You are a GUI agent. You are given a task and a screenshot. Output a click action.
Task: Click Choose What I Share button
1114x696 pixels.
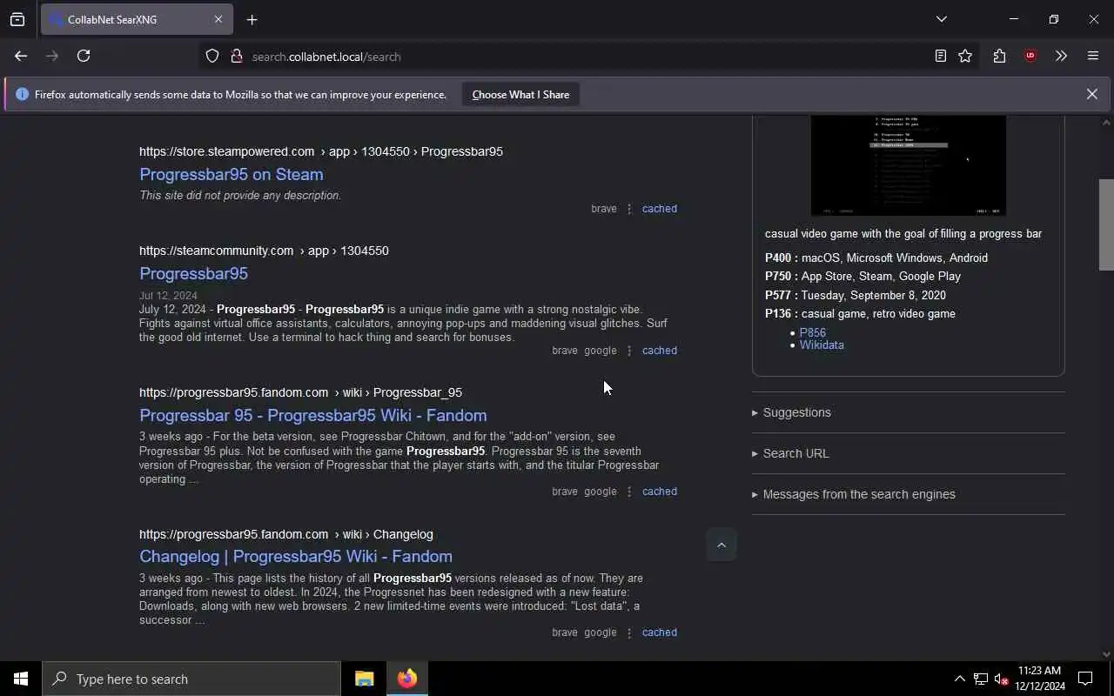point(520,95)
